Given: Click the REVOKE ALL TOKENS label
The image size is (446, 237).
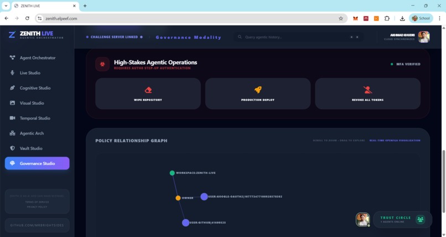Looking at the screenshot, I should [x=368, y=100].
